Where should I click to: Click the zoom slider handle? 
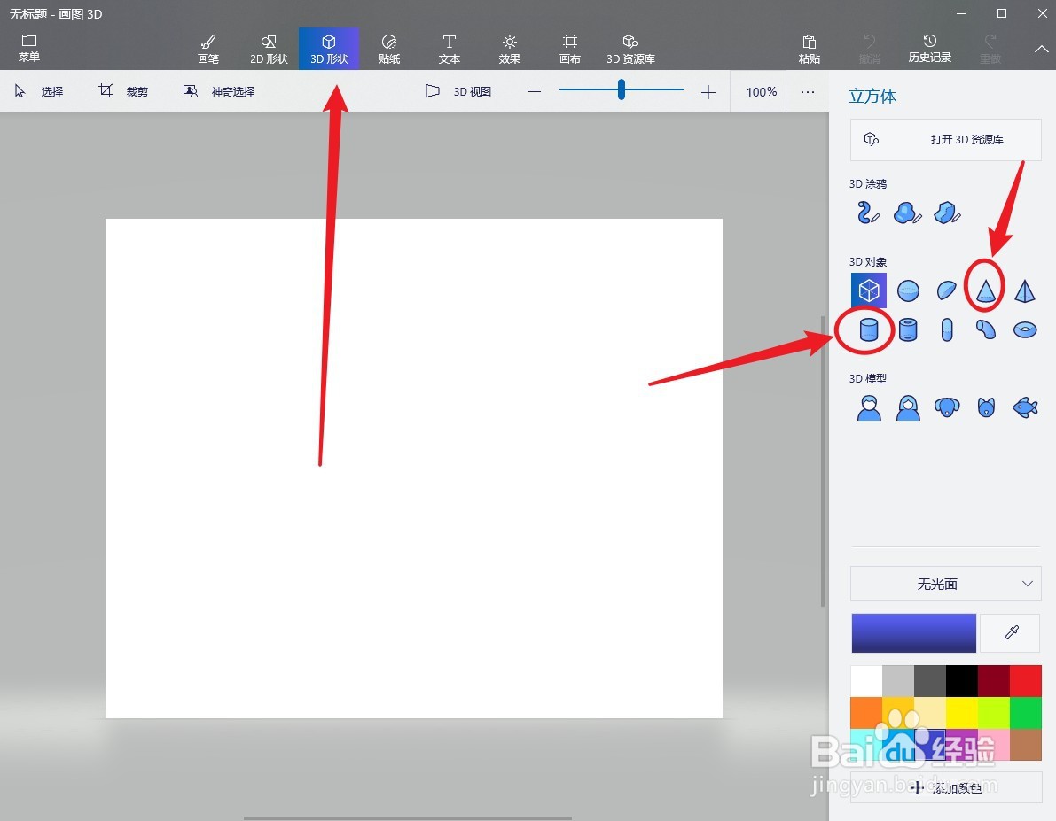click(621, 89)
